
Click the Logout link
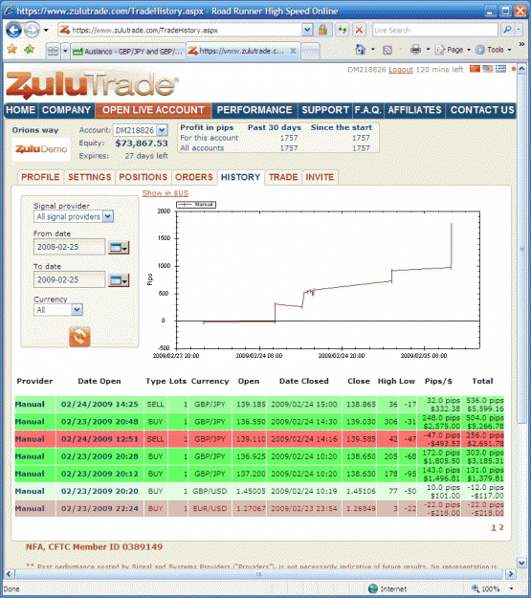click(x=401, y=70)
